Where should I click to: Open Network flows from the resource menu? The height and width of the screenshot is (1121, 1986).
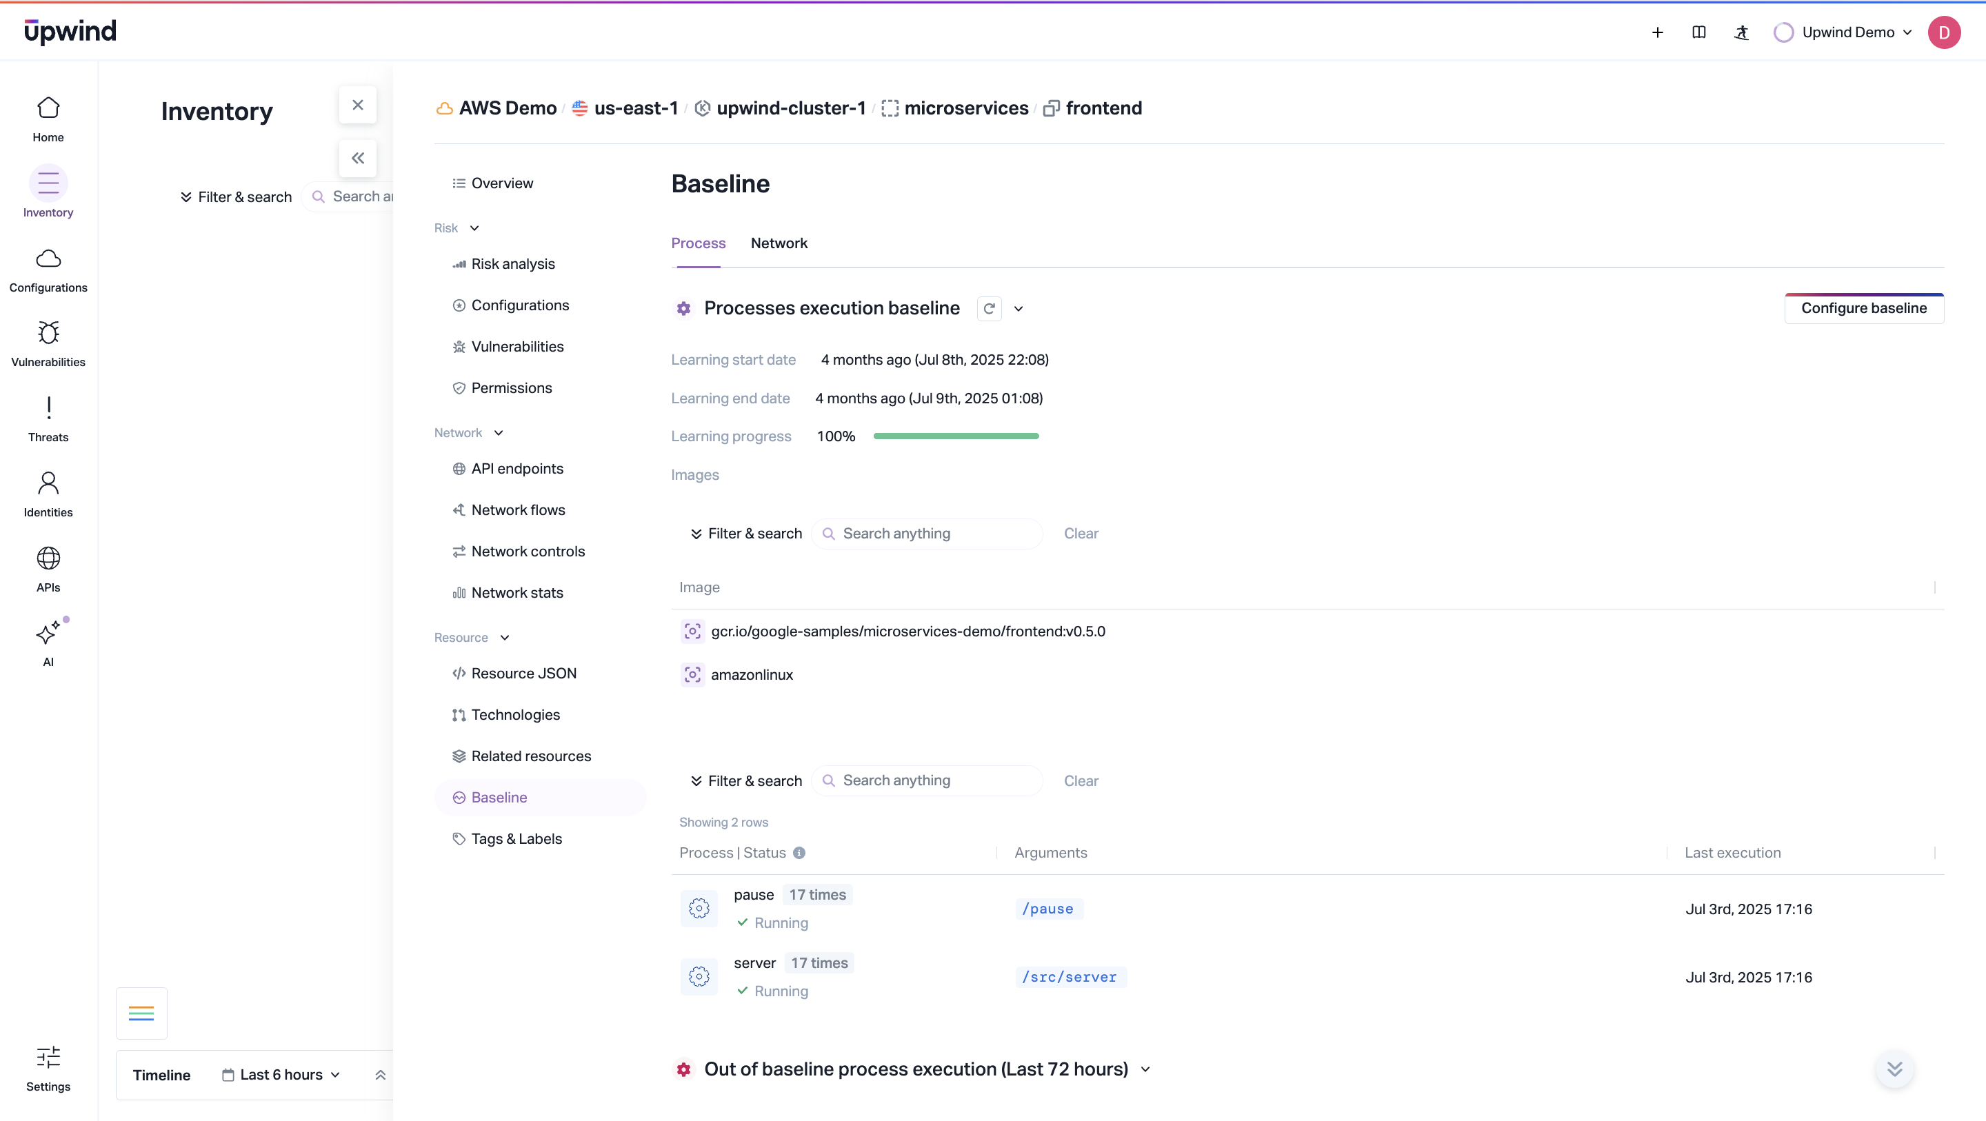click(518, 509)
